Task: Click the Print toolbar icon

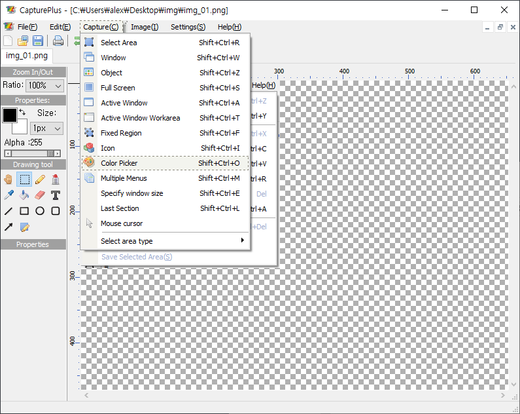Action: click(58, 41)
